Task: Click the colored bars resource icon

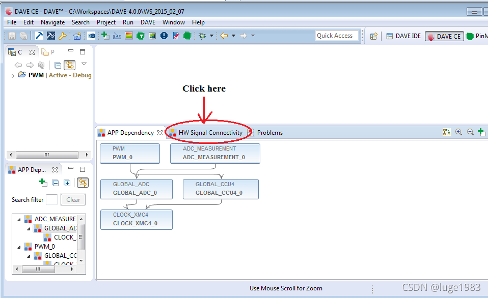Action: tap(129, 36)
